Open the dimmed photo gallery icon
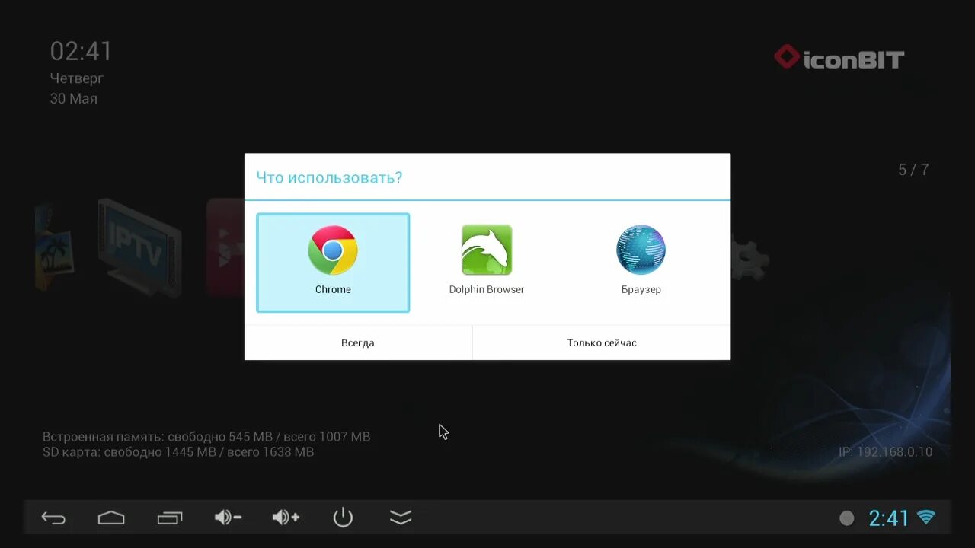Screen dimensions: 975x548 (x=55, y=247)
